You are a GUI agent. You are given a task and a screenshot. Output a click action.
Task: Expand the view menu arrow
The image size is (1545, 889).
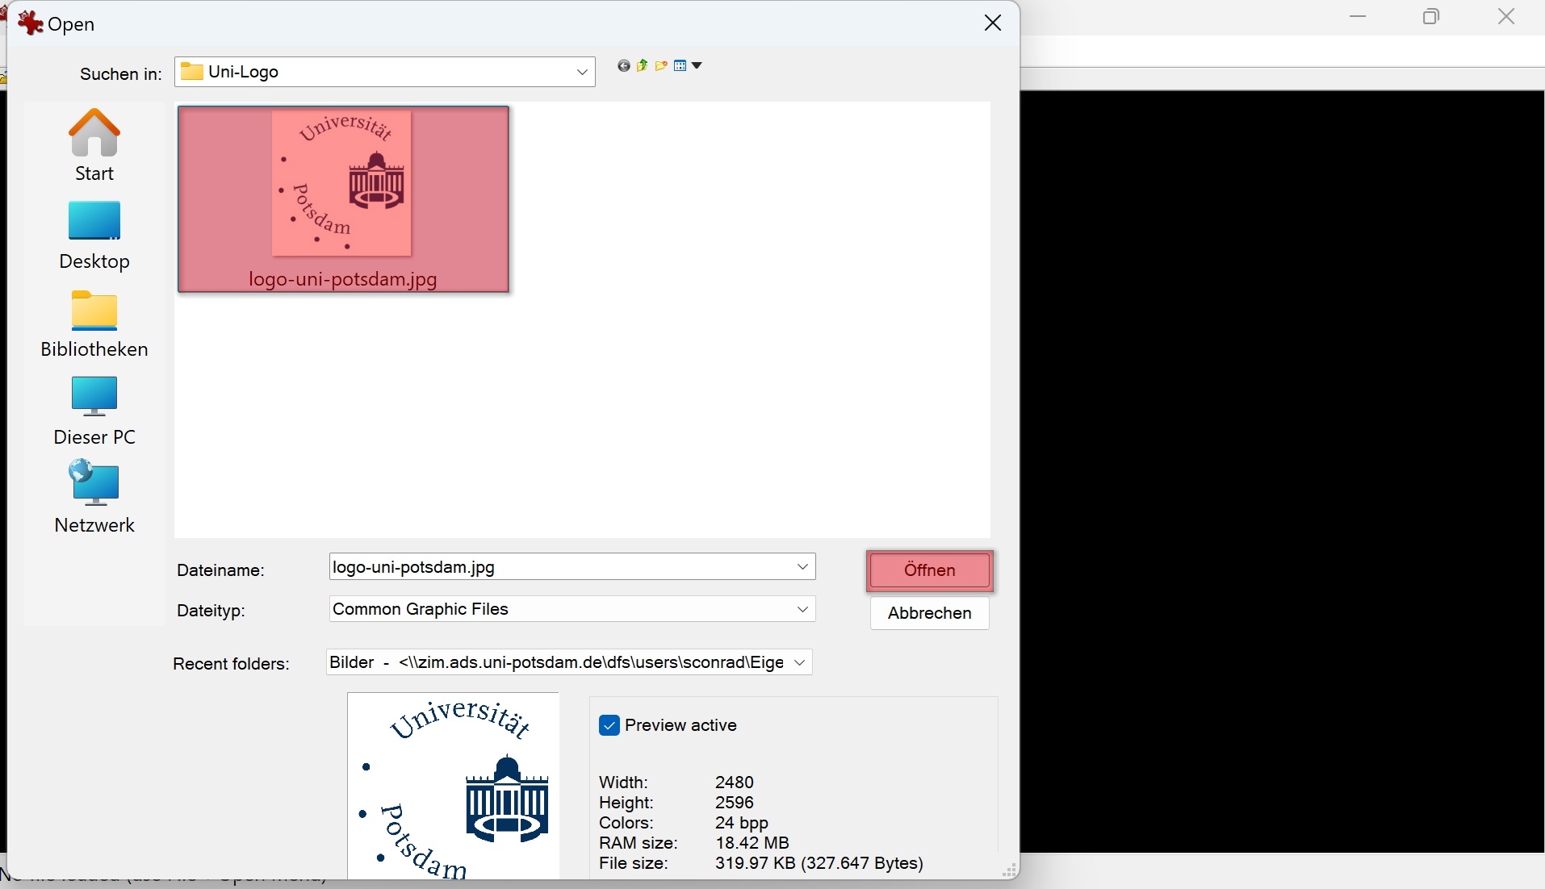tap(697, 66)
